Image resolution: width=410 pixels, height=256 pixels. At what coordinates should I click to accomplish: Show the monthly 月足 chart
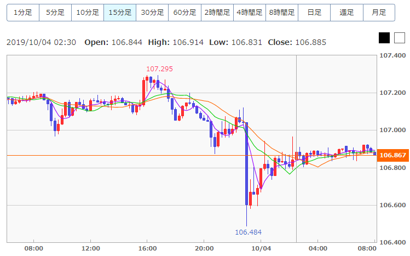[x=379, y=12]
